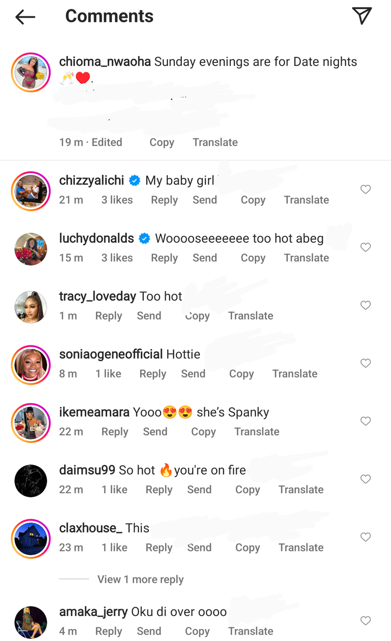Reply to luchydonalds' comment
This screenshot has width=391, height=641.
[x=164, y=258]
